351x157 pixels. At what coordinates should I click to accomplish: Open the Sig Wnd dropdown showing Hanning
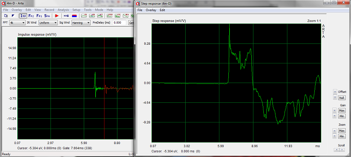[81, 23]
